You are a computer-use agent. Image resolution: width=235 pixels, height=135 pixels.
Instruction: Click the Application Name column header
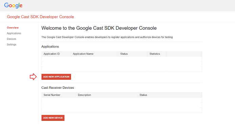(83, 54)
